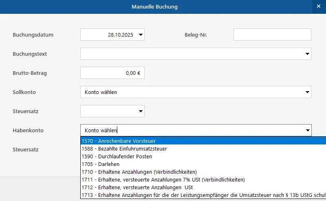The image size is (326, 201).
Task: Close the Manuelle Buchung dialog
Action: pyautogui.click(x=318, y=7)
